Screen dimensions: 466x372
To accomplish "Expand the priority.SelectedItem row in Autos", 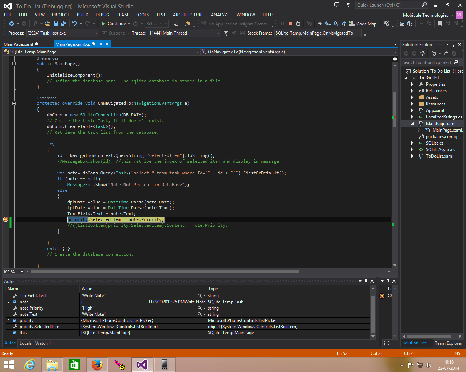I will [x=8, y=327].
